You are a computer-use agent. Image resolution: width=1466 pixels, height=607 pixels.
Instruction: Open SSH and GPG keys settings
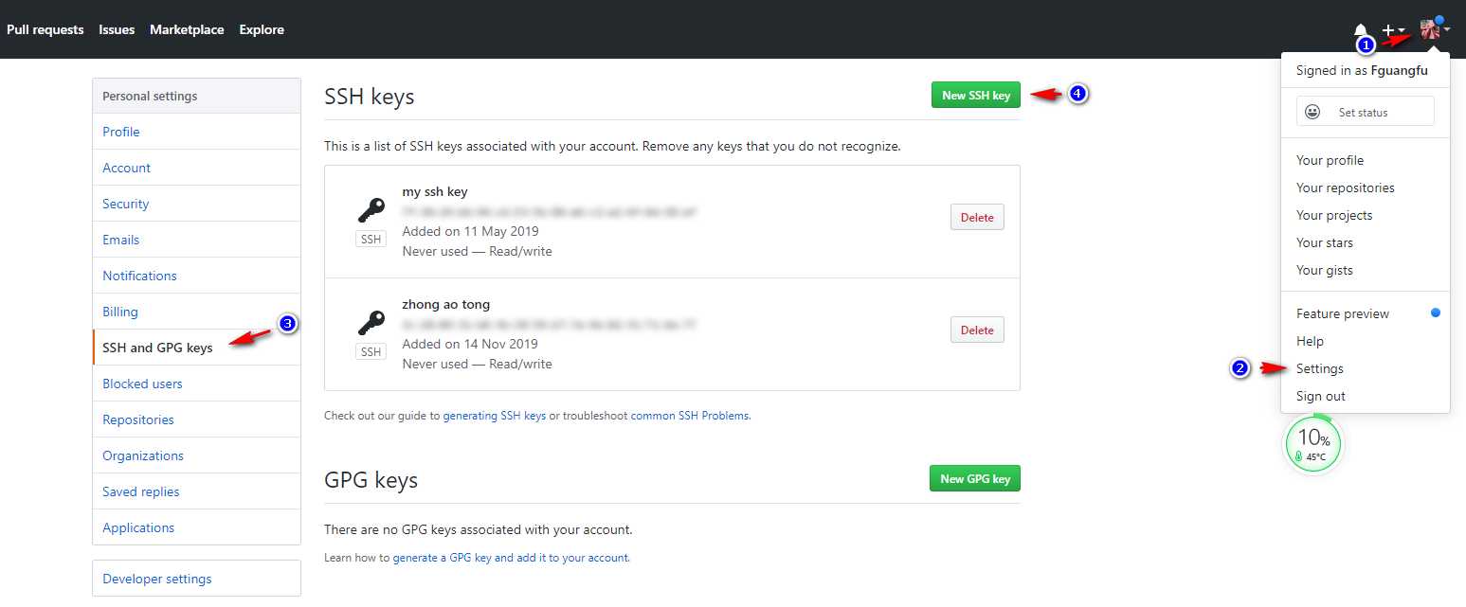click(157, 348)
